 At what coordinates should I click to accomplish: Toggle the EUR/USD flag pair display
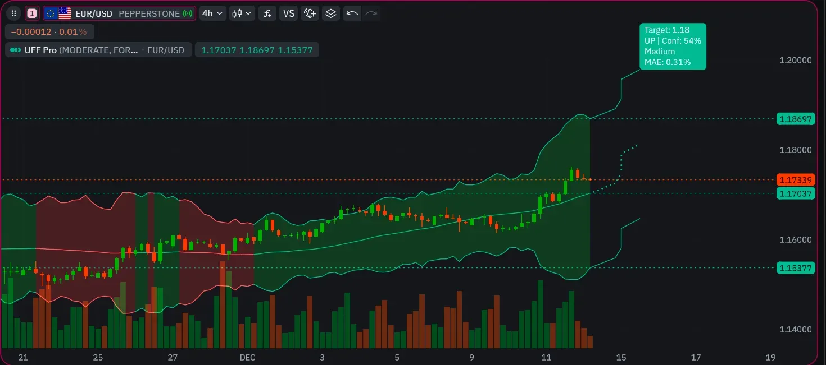pyautogui.click(x=58, y=13)
